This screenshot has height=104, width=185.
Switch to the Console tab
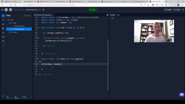(112, 15)
